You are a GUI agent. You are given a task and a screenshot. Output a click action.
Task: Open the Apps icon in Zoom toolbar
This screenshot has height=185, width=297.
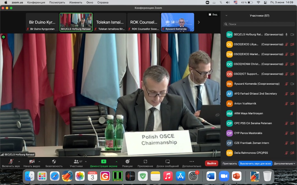pyautogui.click(x=145, y=162)
